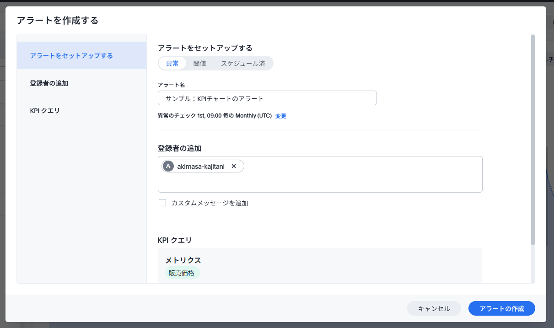Enable the カスタムメッセージを追加 checkbox
The height and width of the screenshot is (328, 554).
(x=162, y=203)
